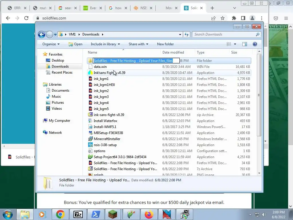Image resolution: width=293 pixels, height=220 pixels.
Task: Sort by the Size column header
Action: (x=241, y=52)
